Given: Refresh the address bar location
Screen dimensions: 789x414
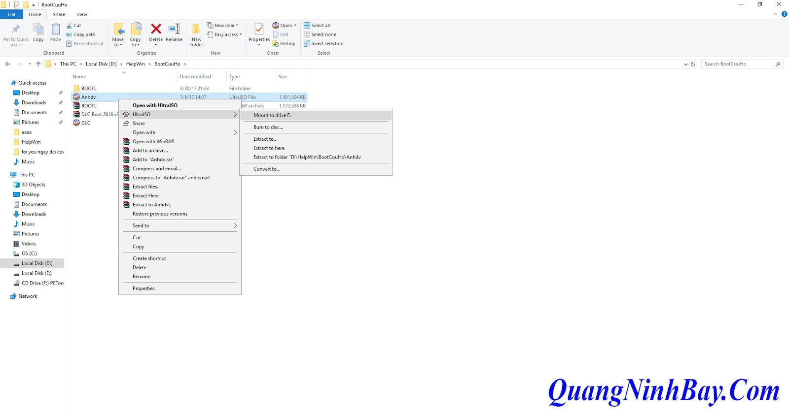Looking at the screenshot, I should 693,64.
